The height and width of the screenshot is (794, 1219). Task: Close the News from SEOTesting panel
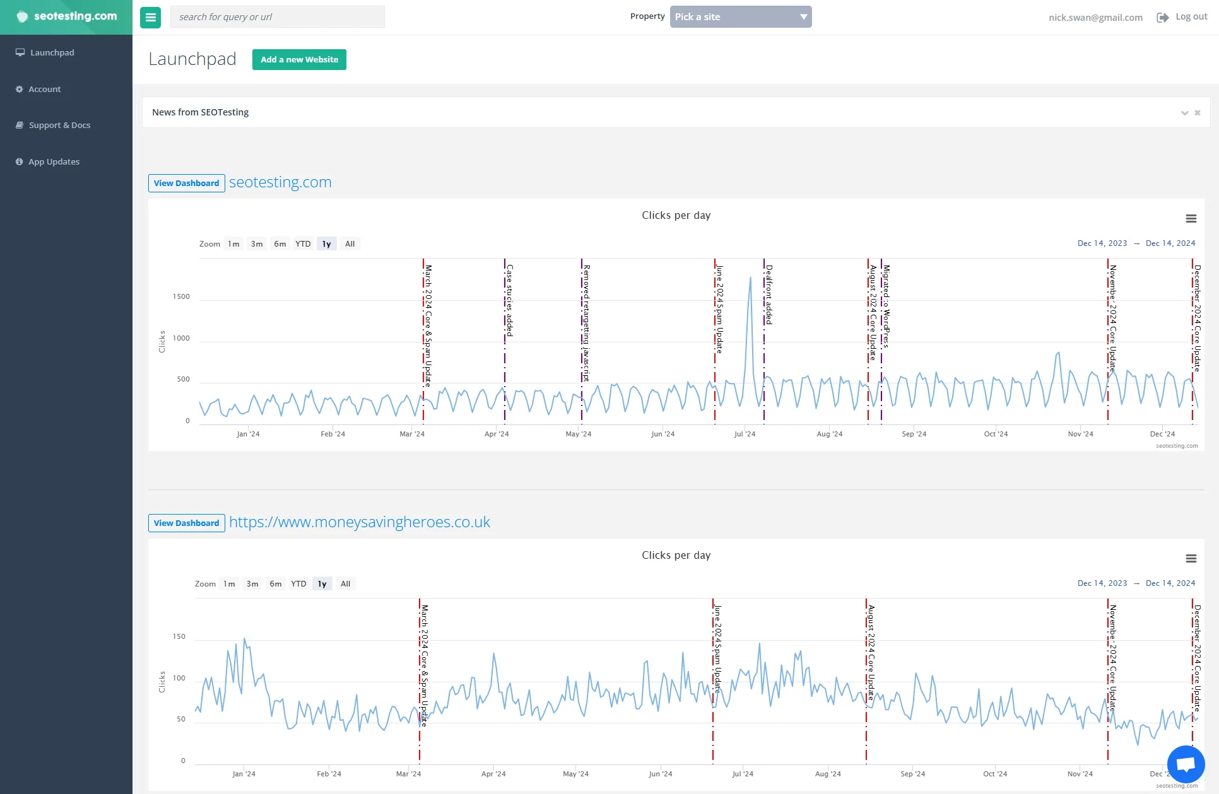point(1197,113)
